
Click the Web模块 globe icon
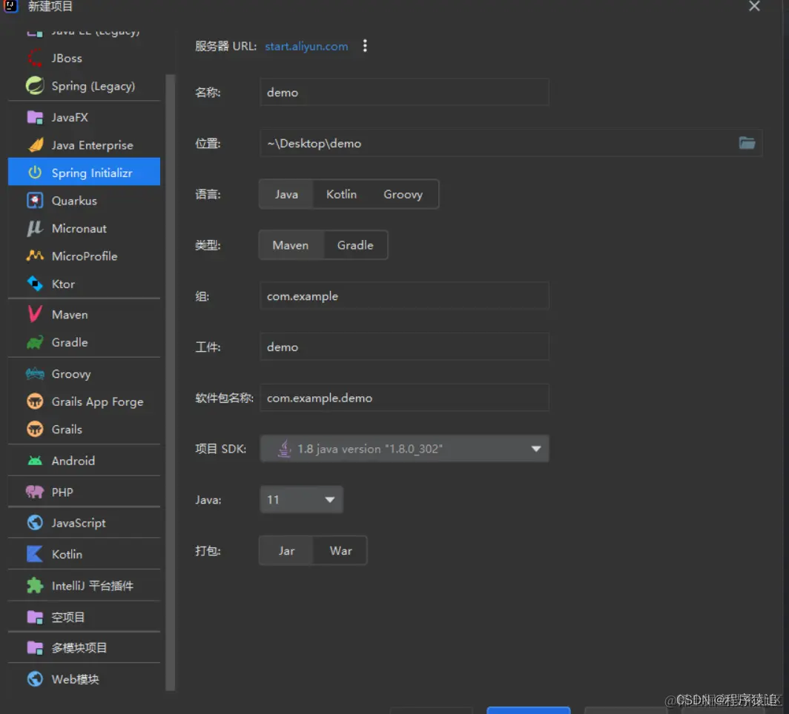tap(35, 679)
